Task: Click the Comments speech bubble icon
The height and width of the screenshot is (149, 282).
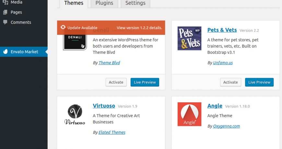Action: tap(5, 22)
